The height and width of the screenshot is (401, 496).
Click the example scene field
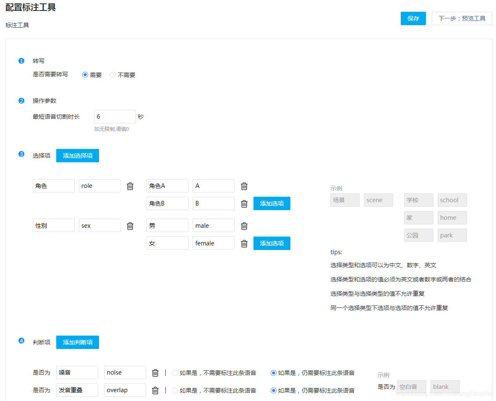pyautogui.click(x=379, y=200)
